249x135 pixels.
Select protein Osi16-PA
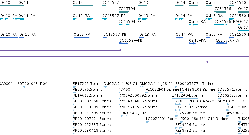pyautogui.click(x=214, y=35)
